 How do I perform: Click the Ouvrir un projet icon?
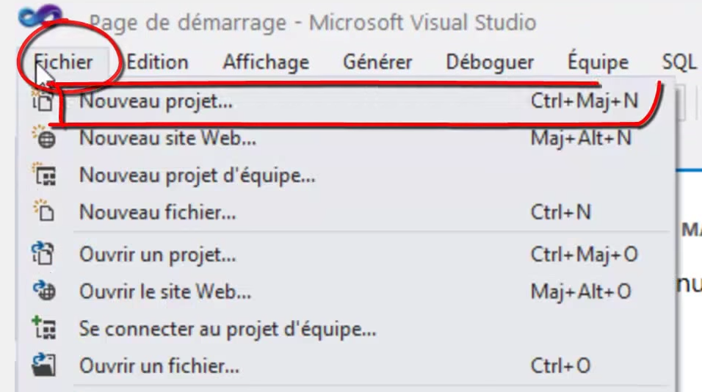pyautogui.click(x=43, y=253)
